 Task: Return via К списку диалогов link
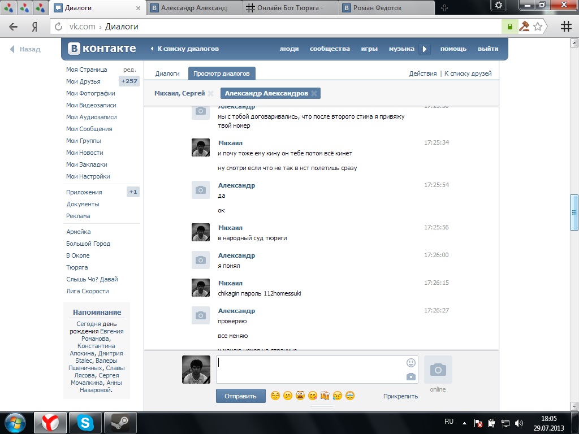point(185,49)
